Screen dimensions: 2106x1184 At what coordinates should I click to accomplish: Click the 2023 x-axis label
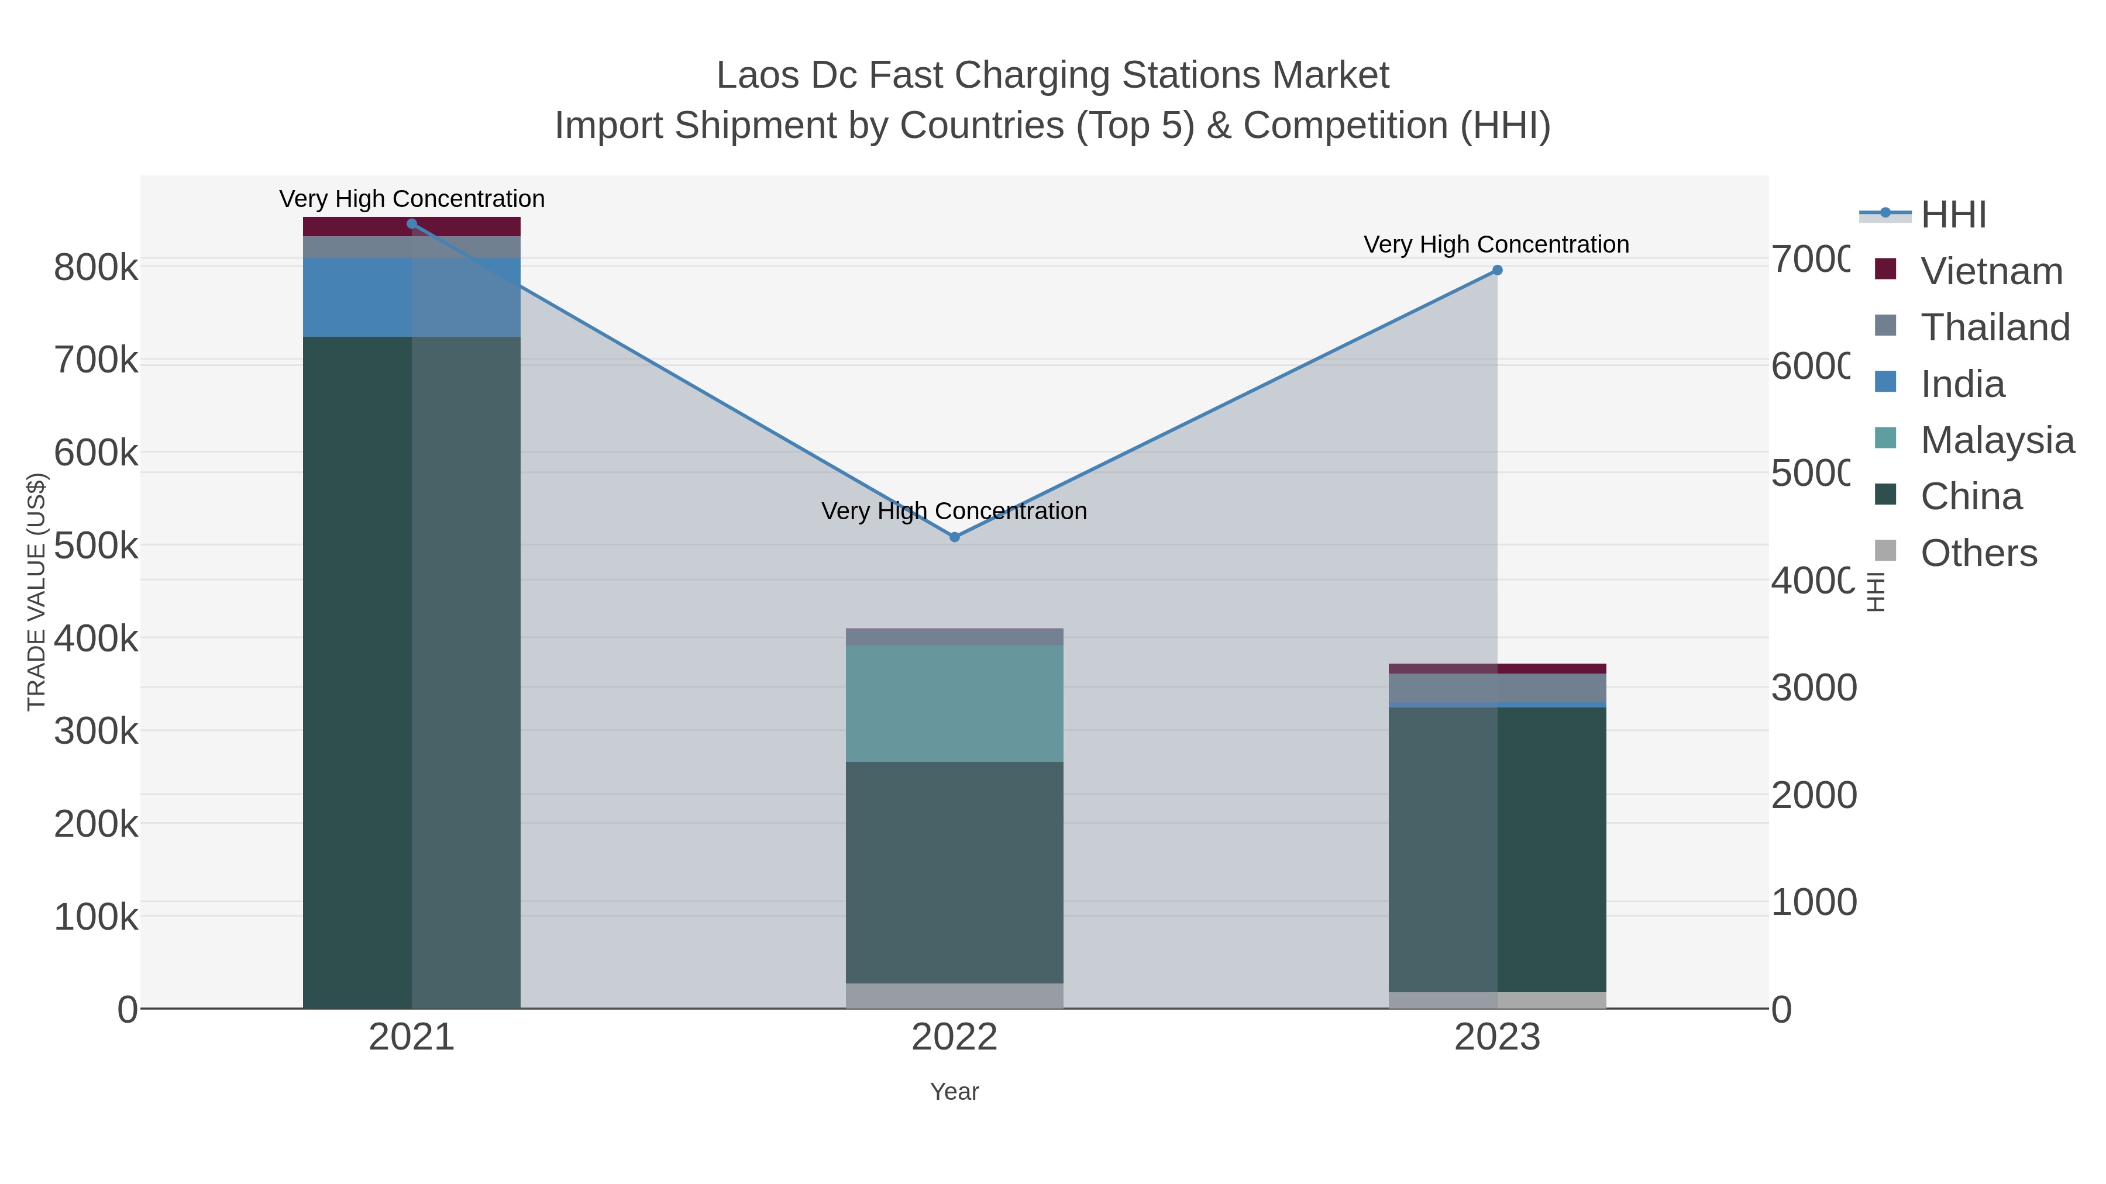tap(1497, 1038)
